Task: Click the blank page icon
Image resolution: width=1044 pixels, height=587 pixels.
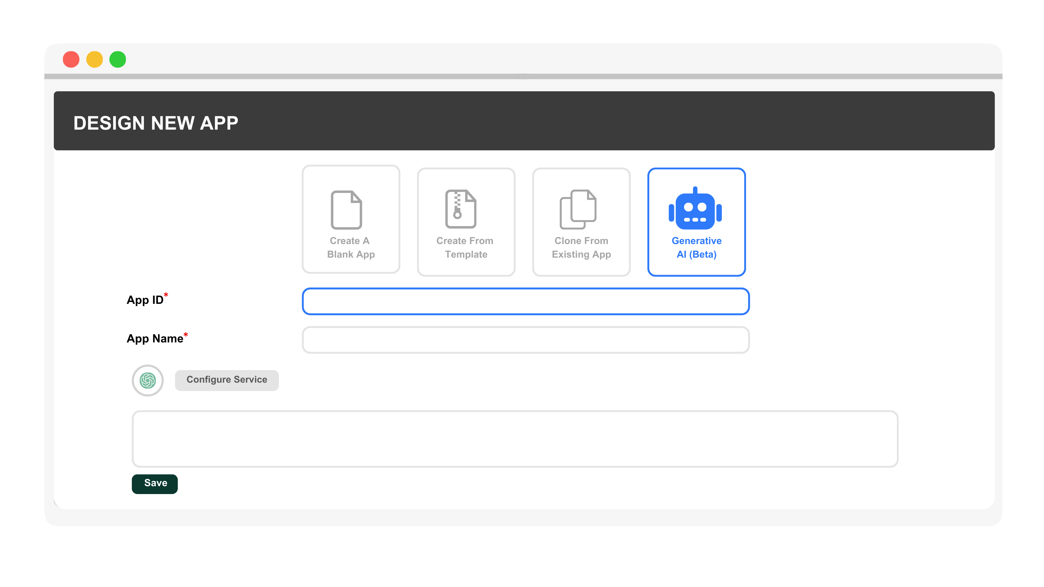Action: pyautogui.click(x=346, y=210)
